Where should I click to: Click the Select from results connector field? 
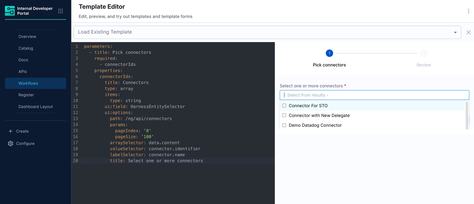[374, 95]
